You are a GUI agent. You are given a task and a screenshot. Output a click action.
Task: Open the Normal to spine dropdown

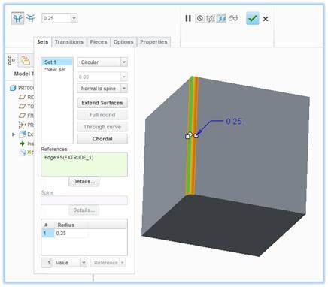(x=124, y=89)
